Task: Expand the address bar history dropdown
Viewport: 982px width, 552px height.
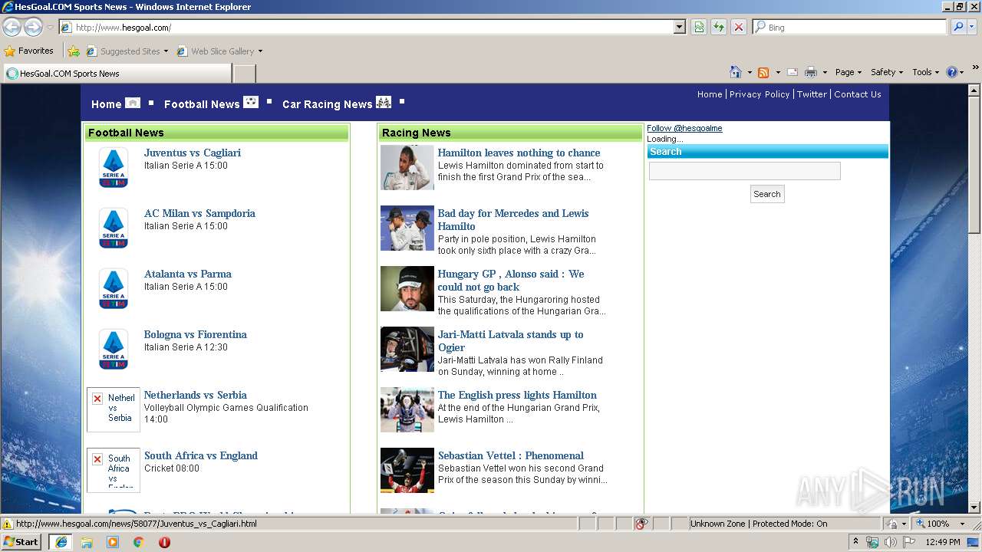Action: coord(679,27)
